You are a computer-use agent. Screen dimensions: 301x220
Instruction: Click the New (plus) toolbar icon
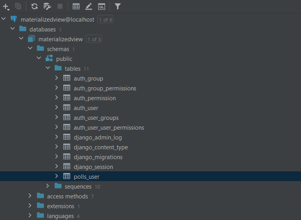(x=6, y=6)
